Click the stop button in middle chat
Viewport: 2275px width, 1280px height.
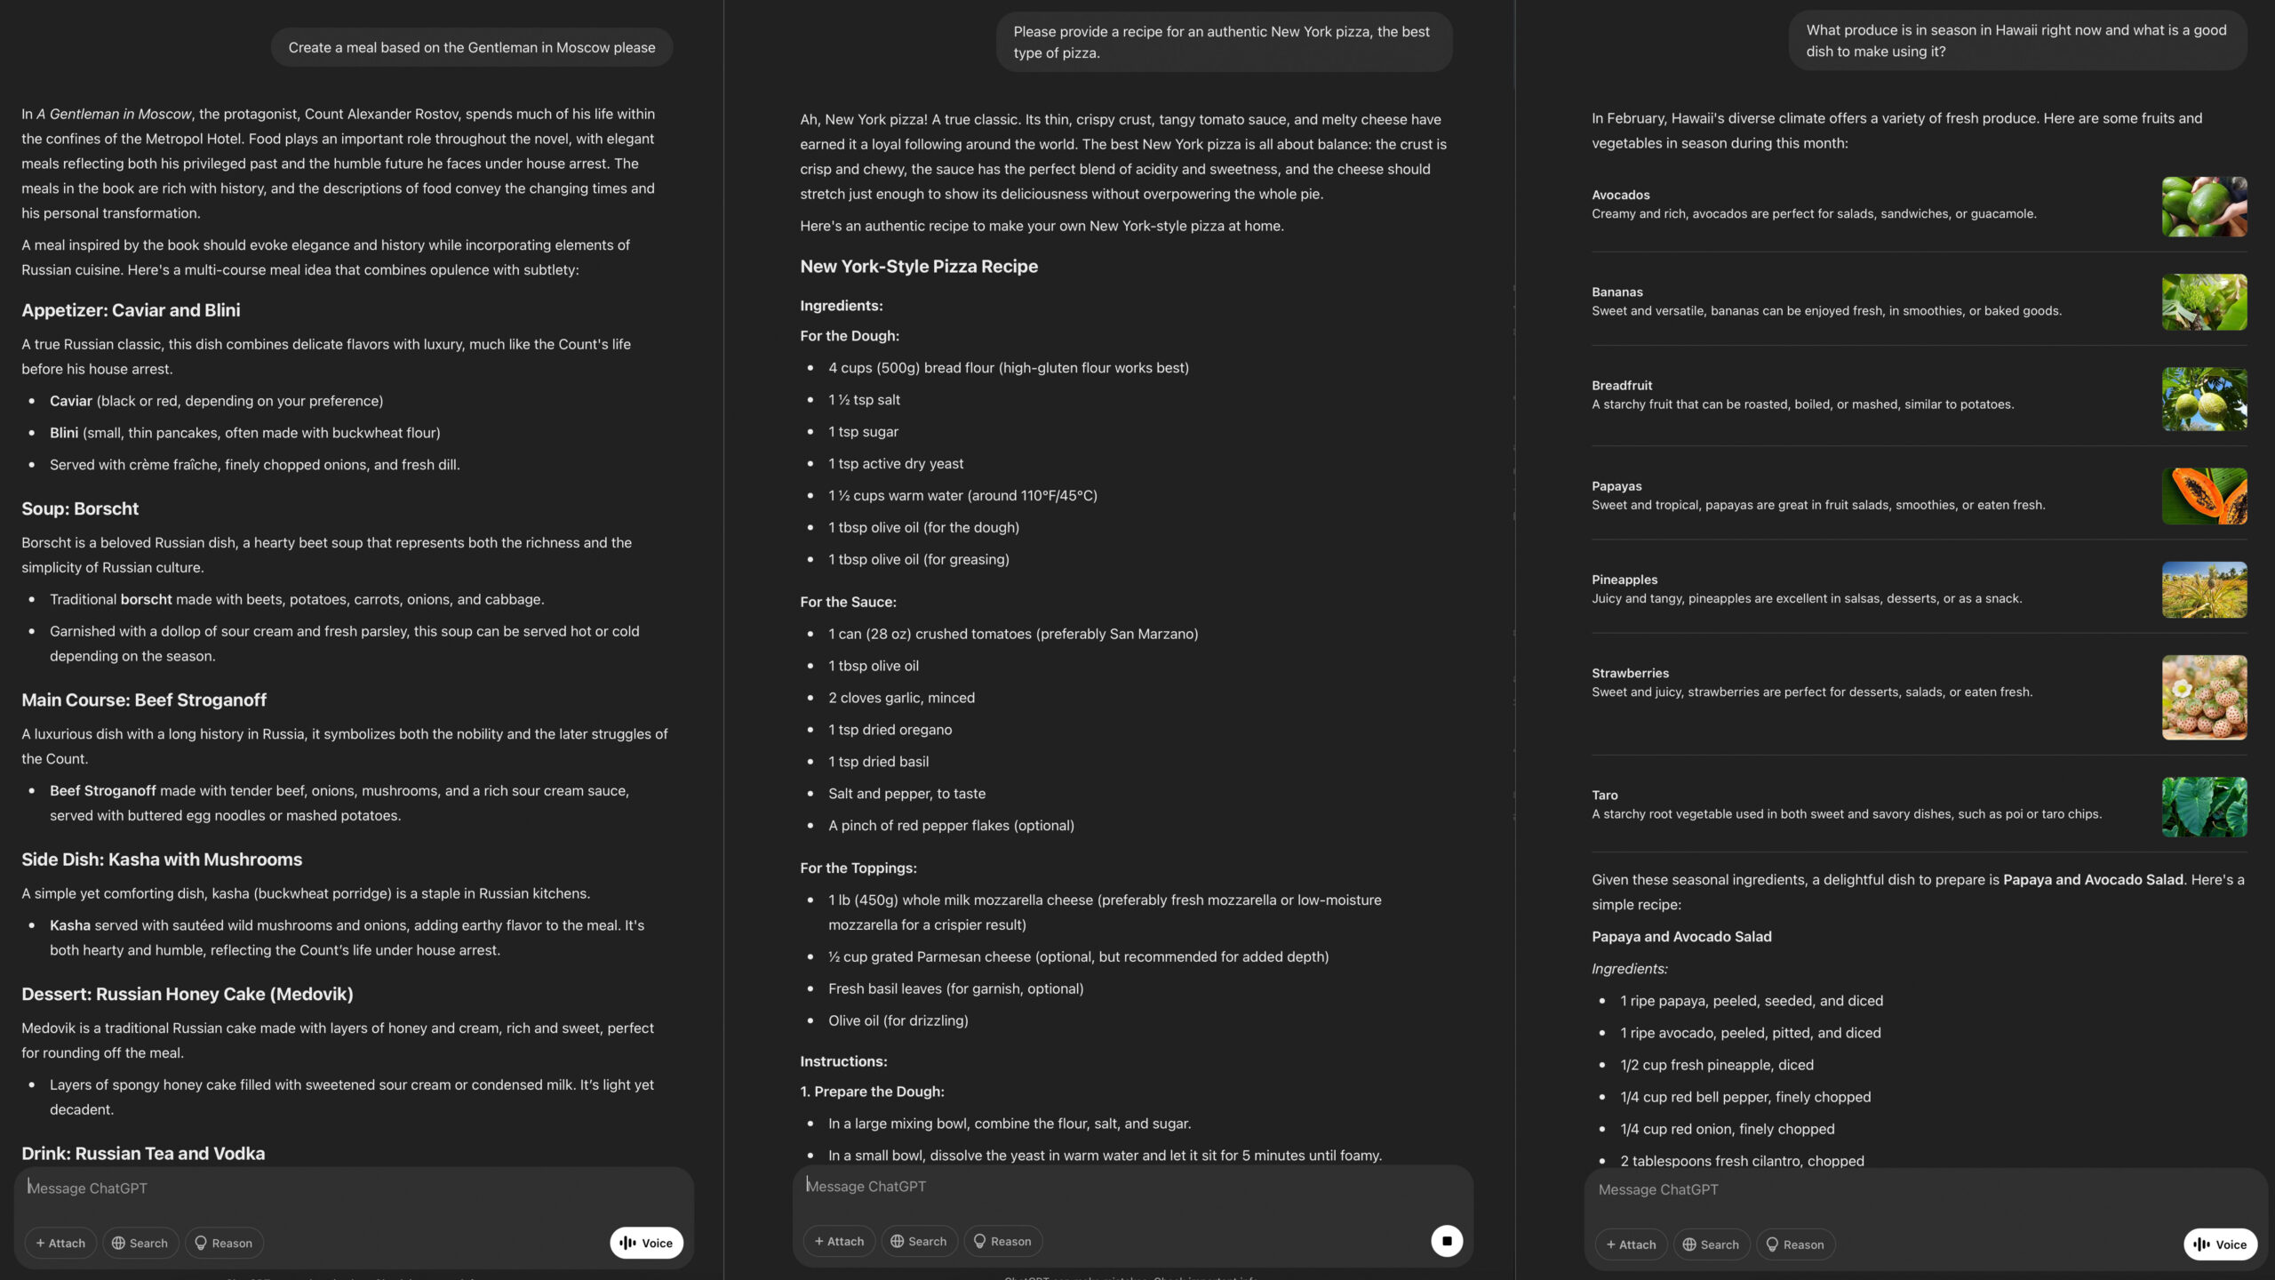click(1447, 1243)
